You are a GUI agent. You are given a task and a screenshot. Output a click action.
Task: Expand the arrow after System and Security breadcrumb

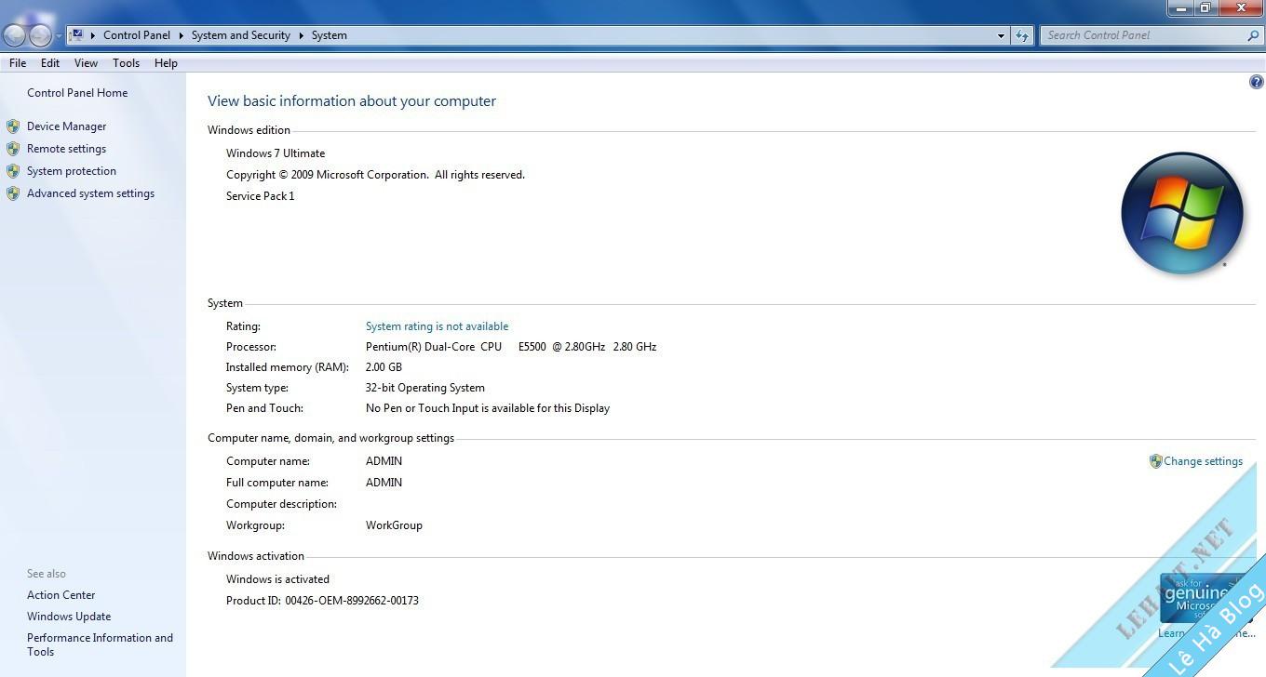coord(302,35)
